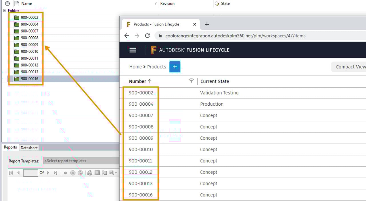
Task: Select the Reports tab
Action: (x=10, y=147)
